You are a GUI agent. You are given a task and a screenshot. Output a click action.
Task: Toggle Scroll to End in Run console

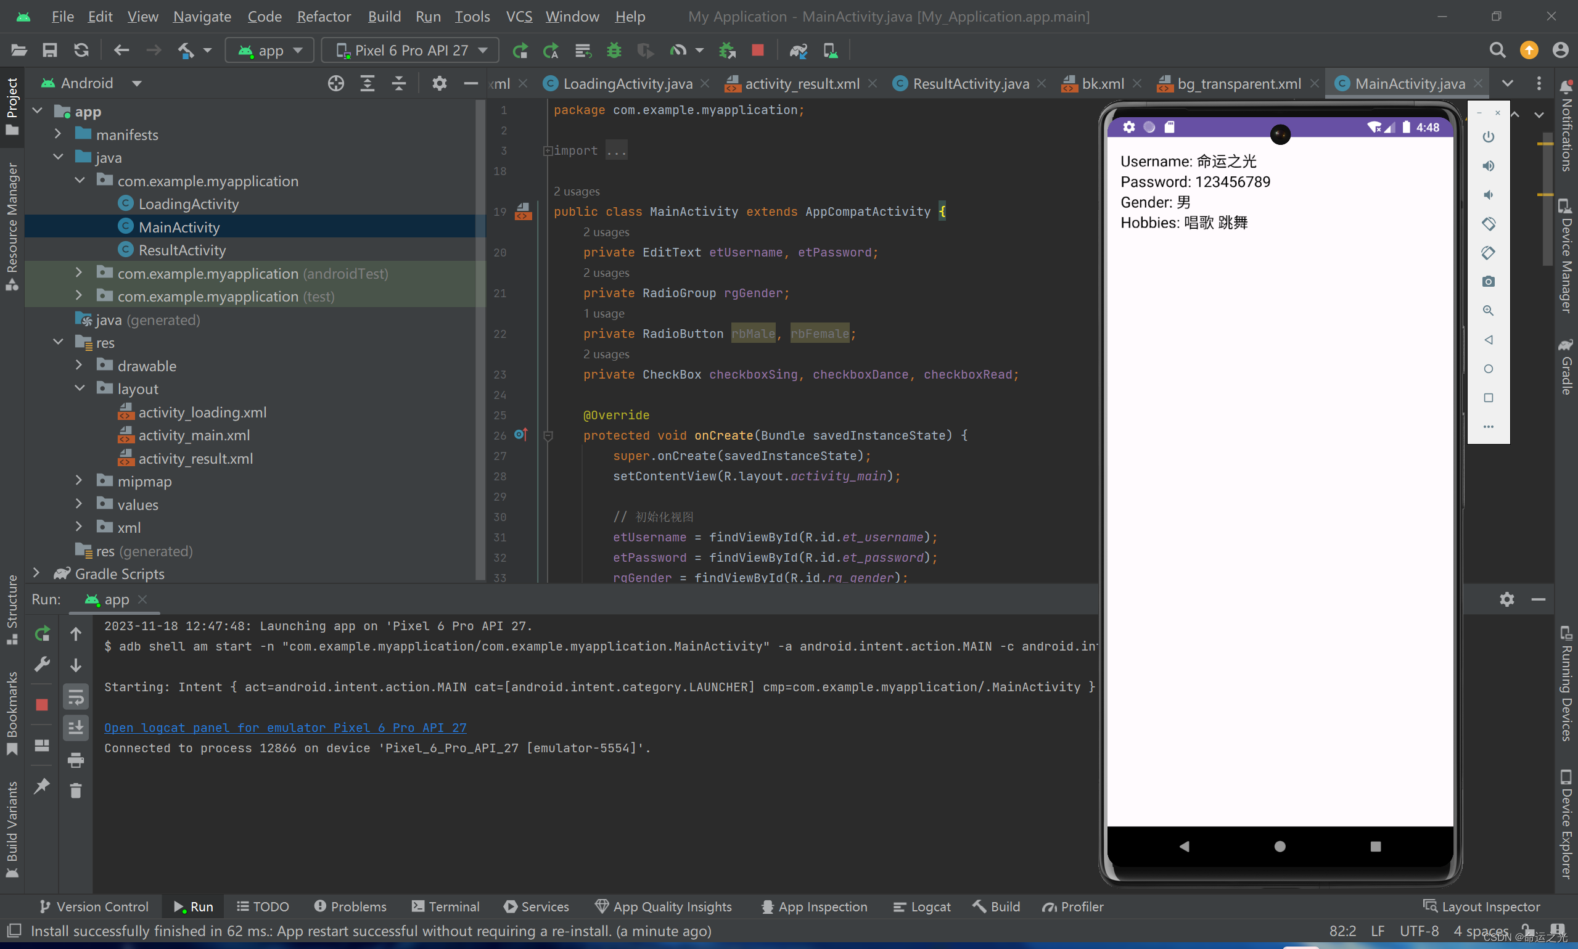point(75,728)
